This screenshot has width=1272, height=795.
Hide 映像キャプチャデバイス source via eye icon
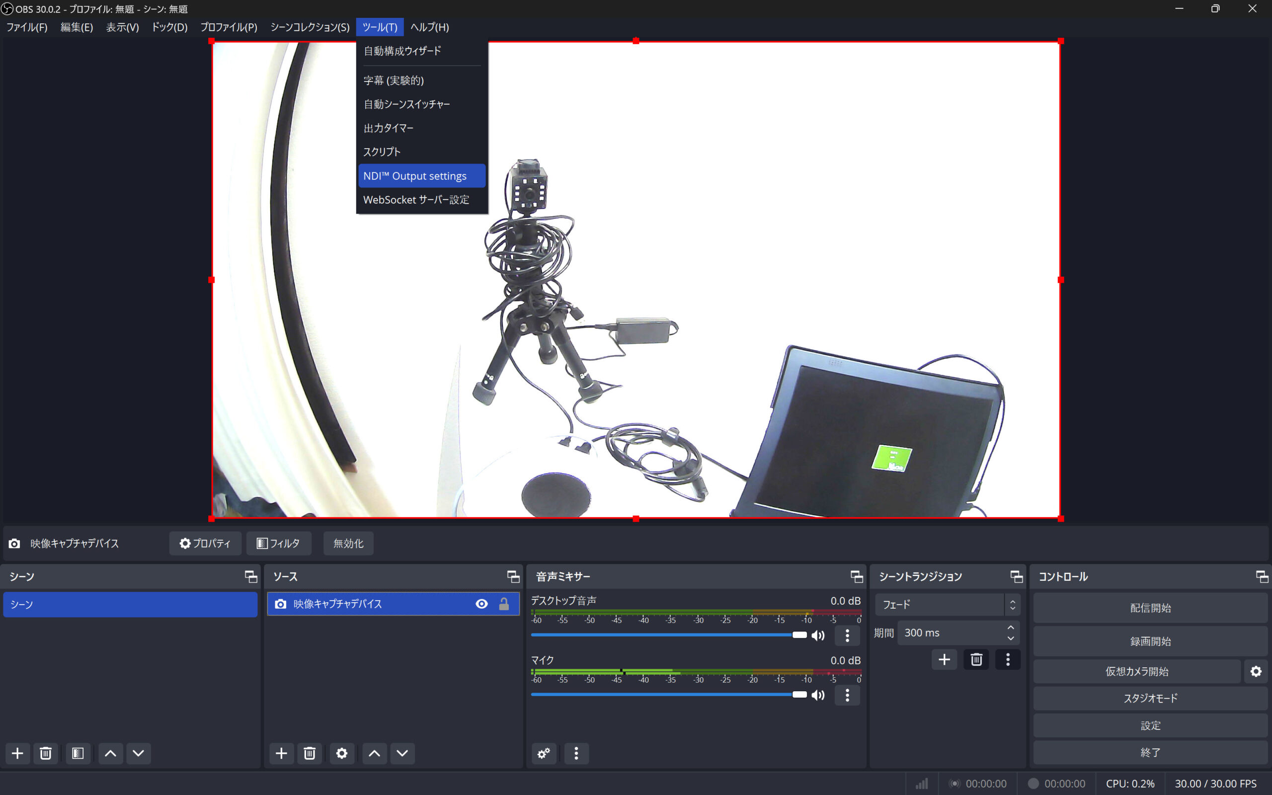pyautogui.click(x=481, y=604)
